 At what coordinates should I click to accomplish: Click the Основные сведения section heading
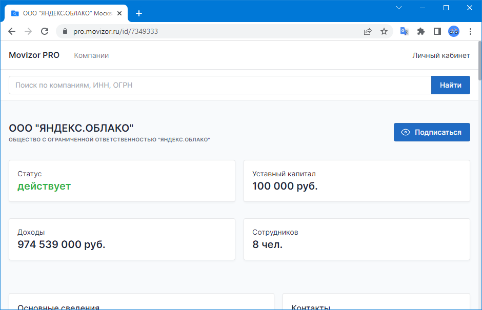[58, 306]
